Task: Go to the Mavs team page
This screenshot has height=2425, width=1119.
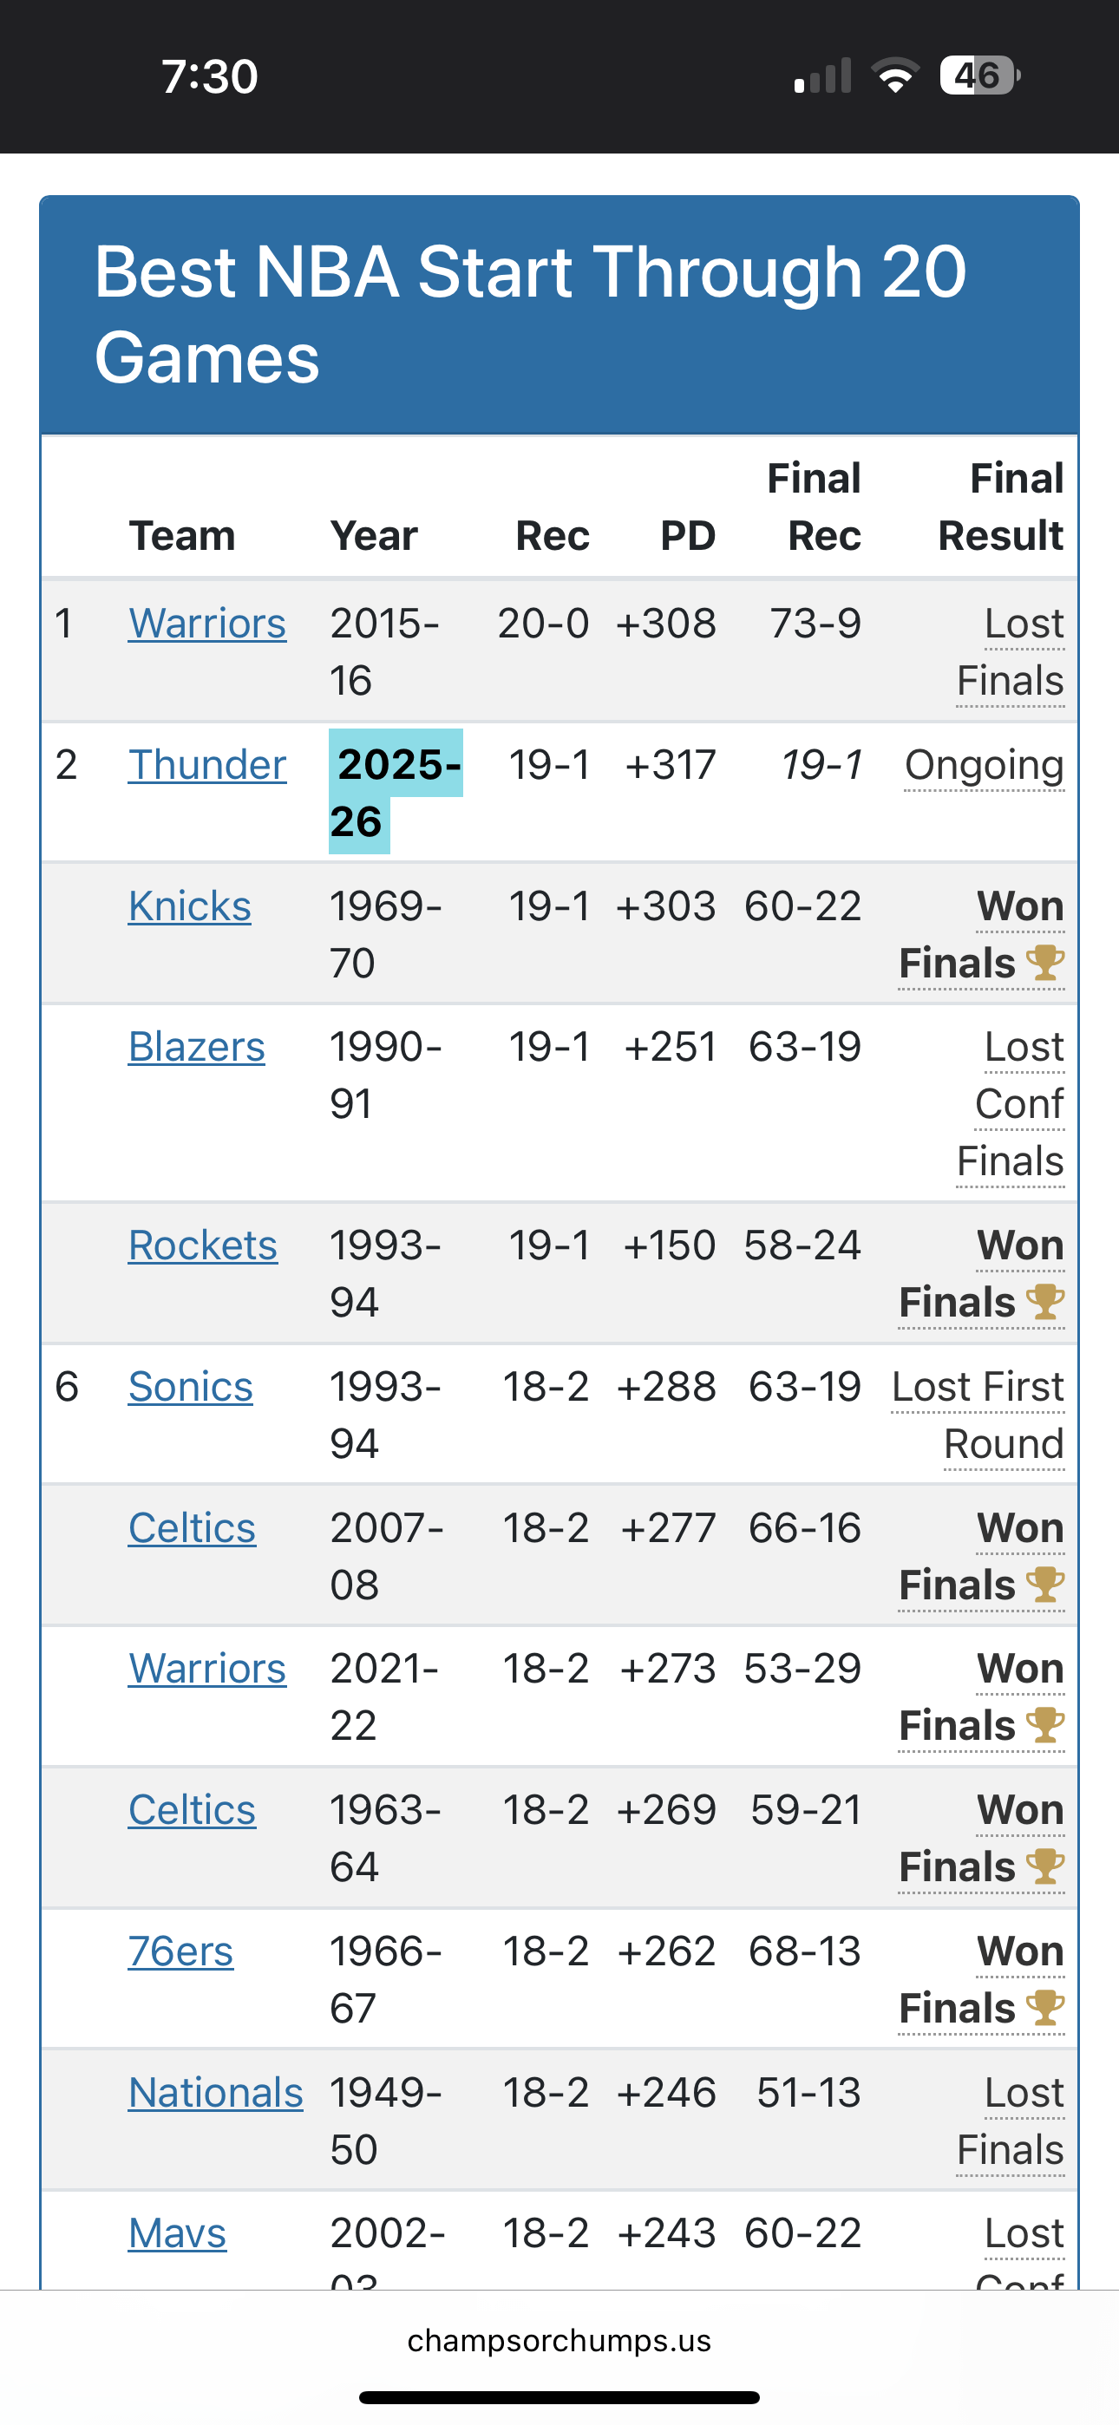Action: click(x=177, y=2233)
